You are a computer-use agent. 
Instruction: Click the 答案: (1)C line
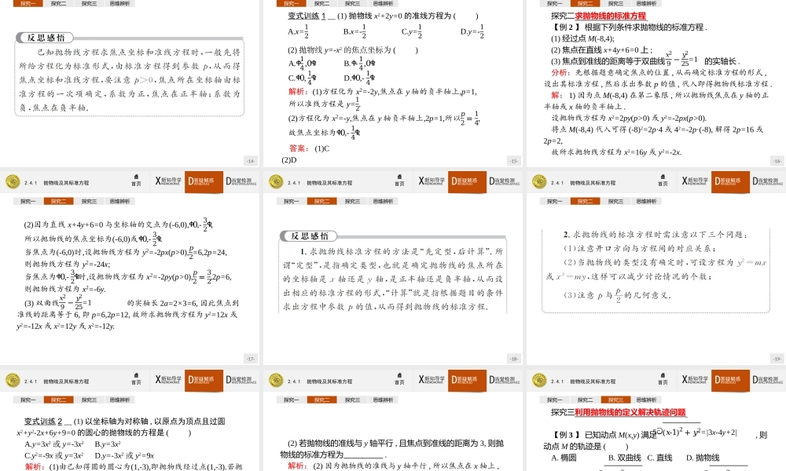click(309, 148)
